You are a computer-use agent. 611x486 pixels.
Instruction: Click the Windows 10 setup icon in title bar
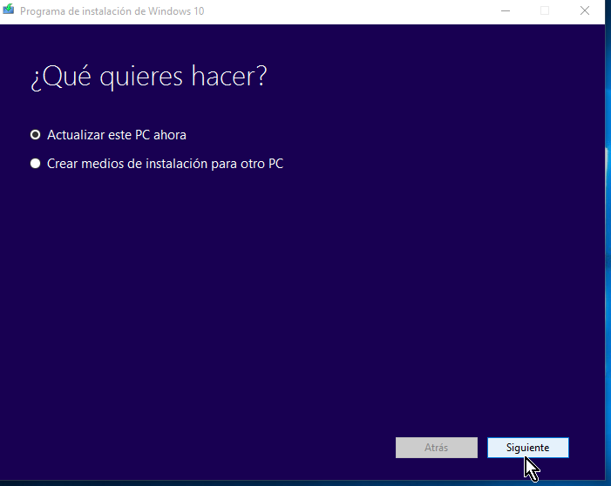pos(8,10)
